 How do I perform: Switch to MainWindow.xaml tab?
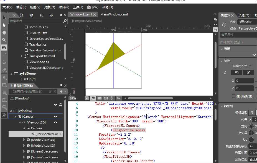point(114,14)
